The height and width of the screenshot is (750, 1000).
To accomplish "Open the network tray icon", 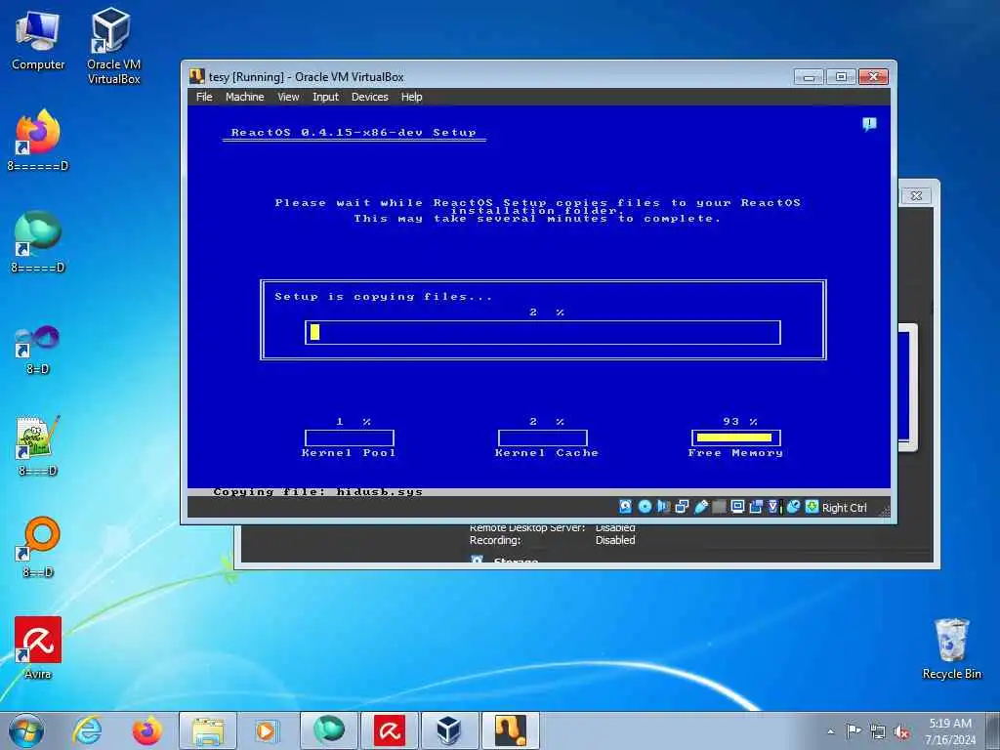I will pyautogui.click(x=878, y=731).
